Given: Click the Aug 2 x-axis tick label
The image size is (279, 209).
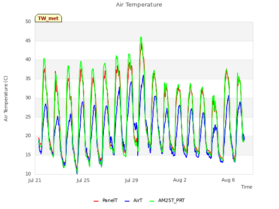Looking at the screenshot, I should pyautogui.click(x=180, y=180).
